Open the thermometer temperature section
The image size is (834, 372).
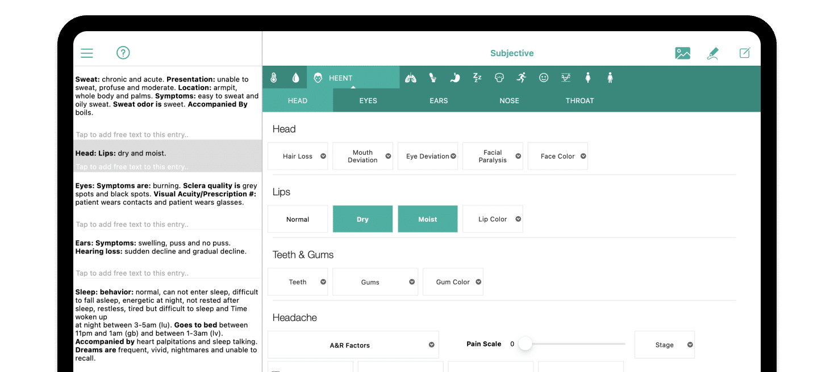(x=274, y=78)
